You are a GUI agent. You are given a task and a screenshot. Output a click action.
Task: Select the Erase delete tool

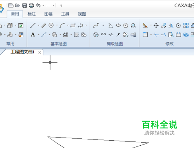click(x=145, y=25)
